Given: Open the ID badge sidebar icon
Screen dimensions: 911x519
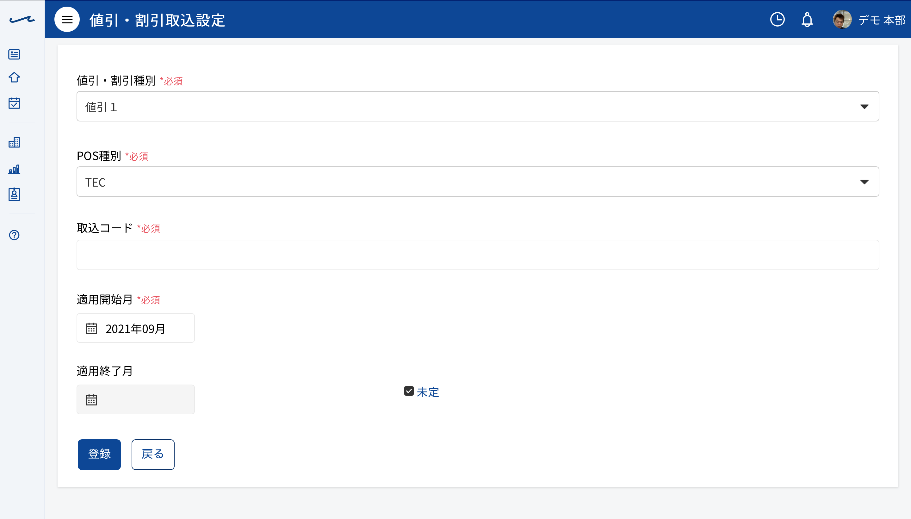Looking at the screenshot, I should (14, 194).
